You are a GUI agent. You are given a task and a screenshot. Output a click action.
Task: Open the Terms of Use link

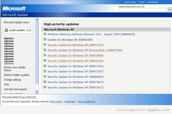coord(55,102)
